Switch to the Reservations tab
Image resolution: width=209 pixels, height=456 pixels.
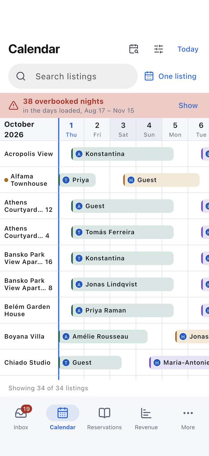104,417
